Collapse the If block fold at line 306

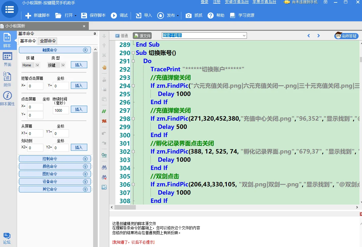[x=133, y=185]
